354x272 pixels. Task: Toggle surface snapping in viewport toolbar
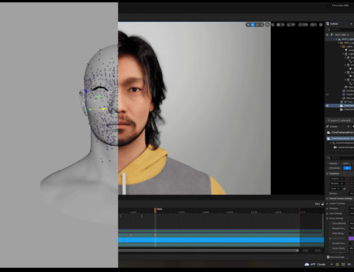[x=273, y=24]
